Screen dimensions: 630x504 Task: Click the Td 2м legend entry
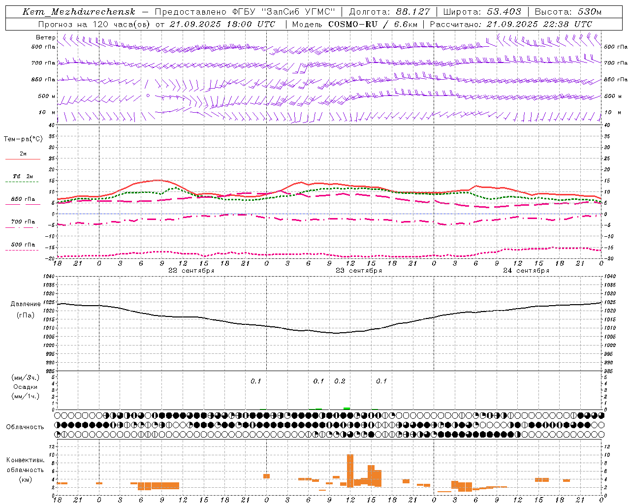[23, 176]
